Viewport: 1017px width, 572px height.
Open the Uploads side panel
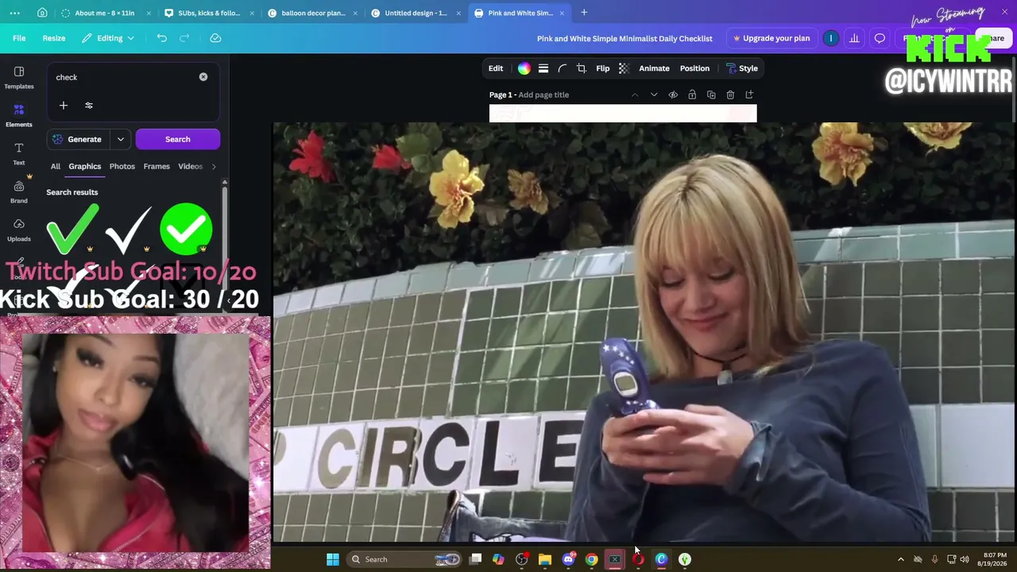click(x=19, y=230)
